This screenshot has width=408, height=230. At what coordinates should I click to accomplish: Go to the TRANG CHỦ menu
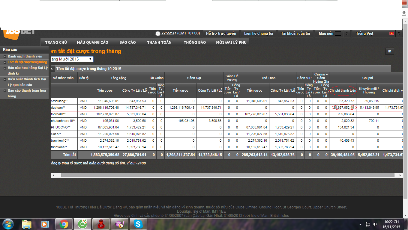56,43
